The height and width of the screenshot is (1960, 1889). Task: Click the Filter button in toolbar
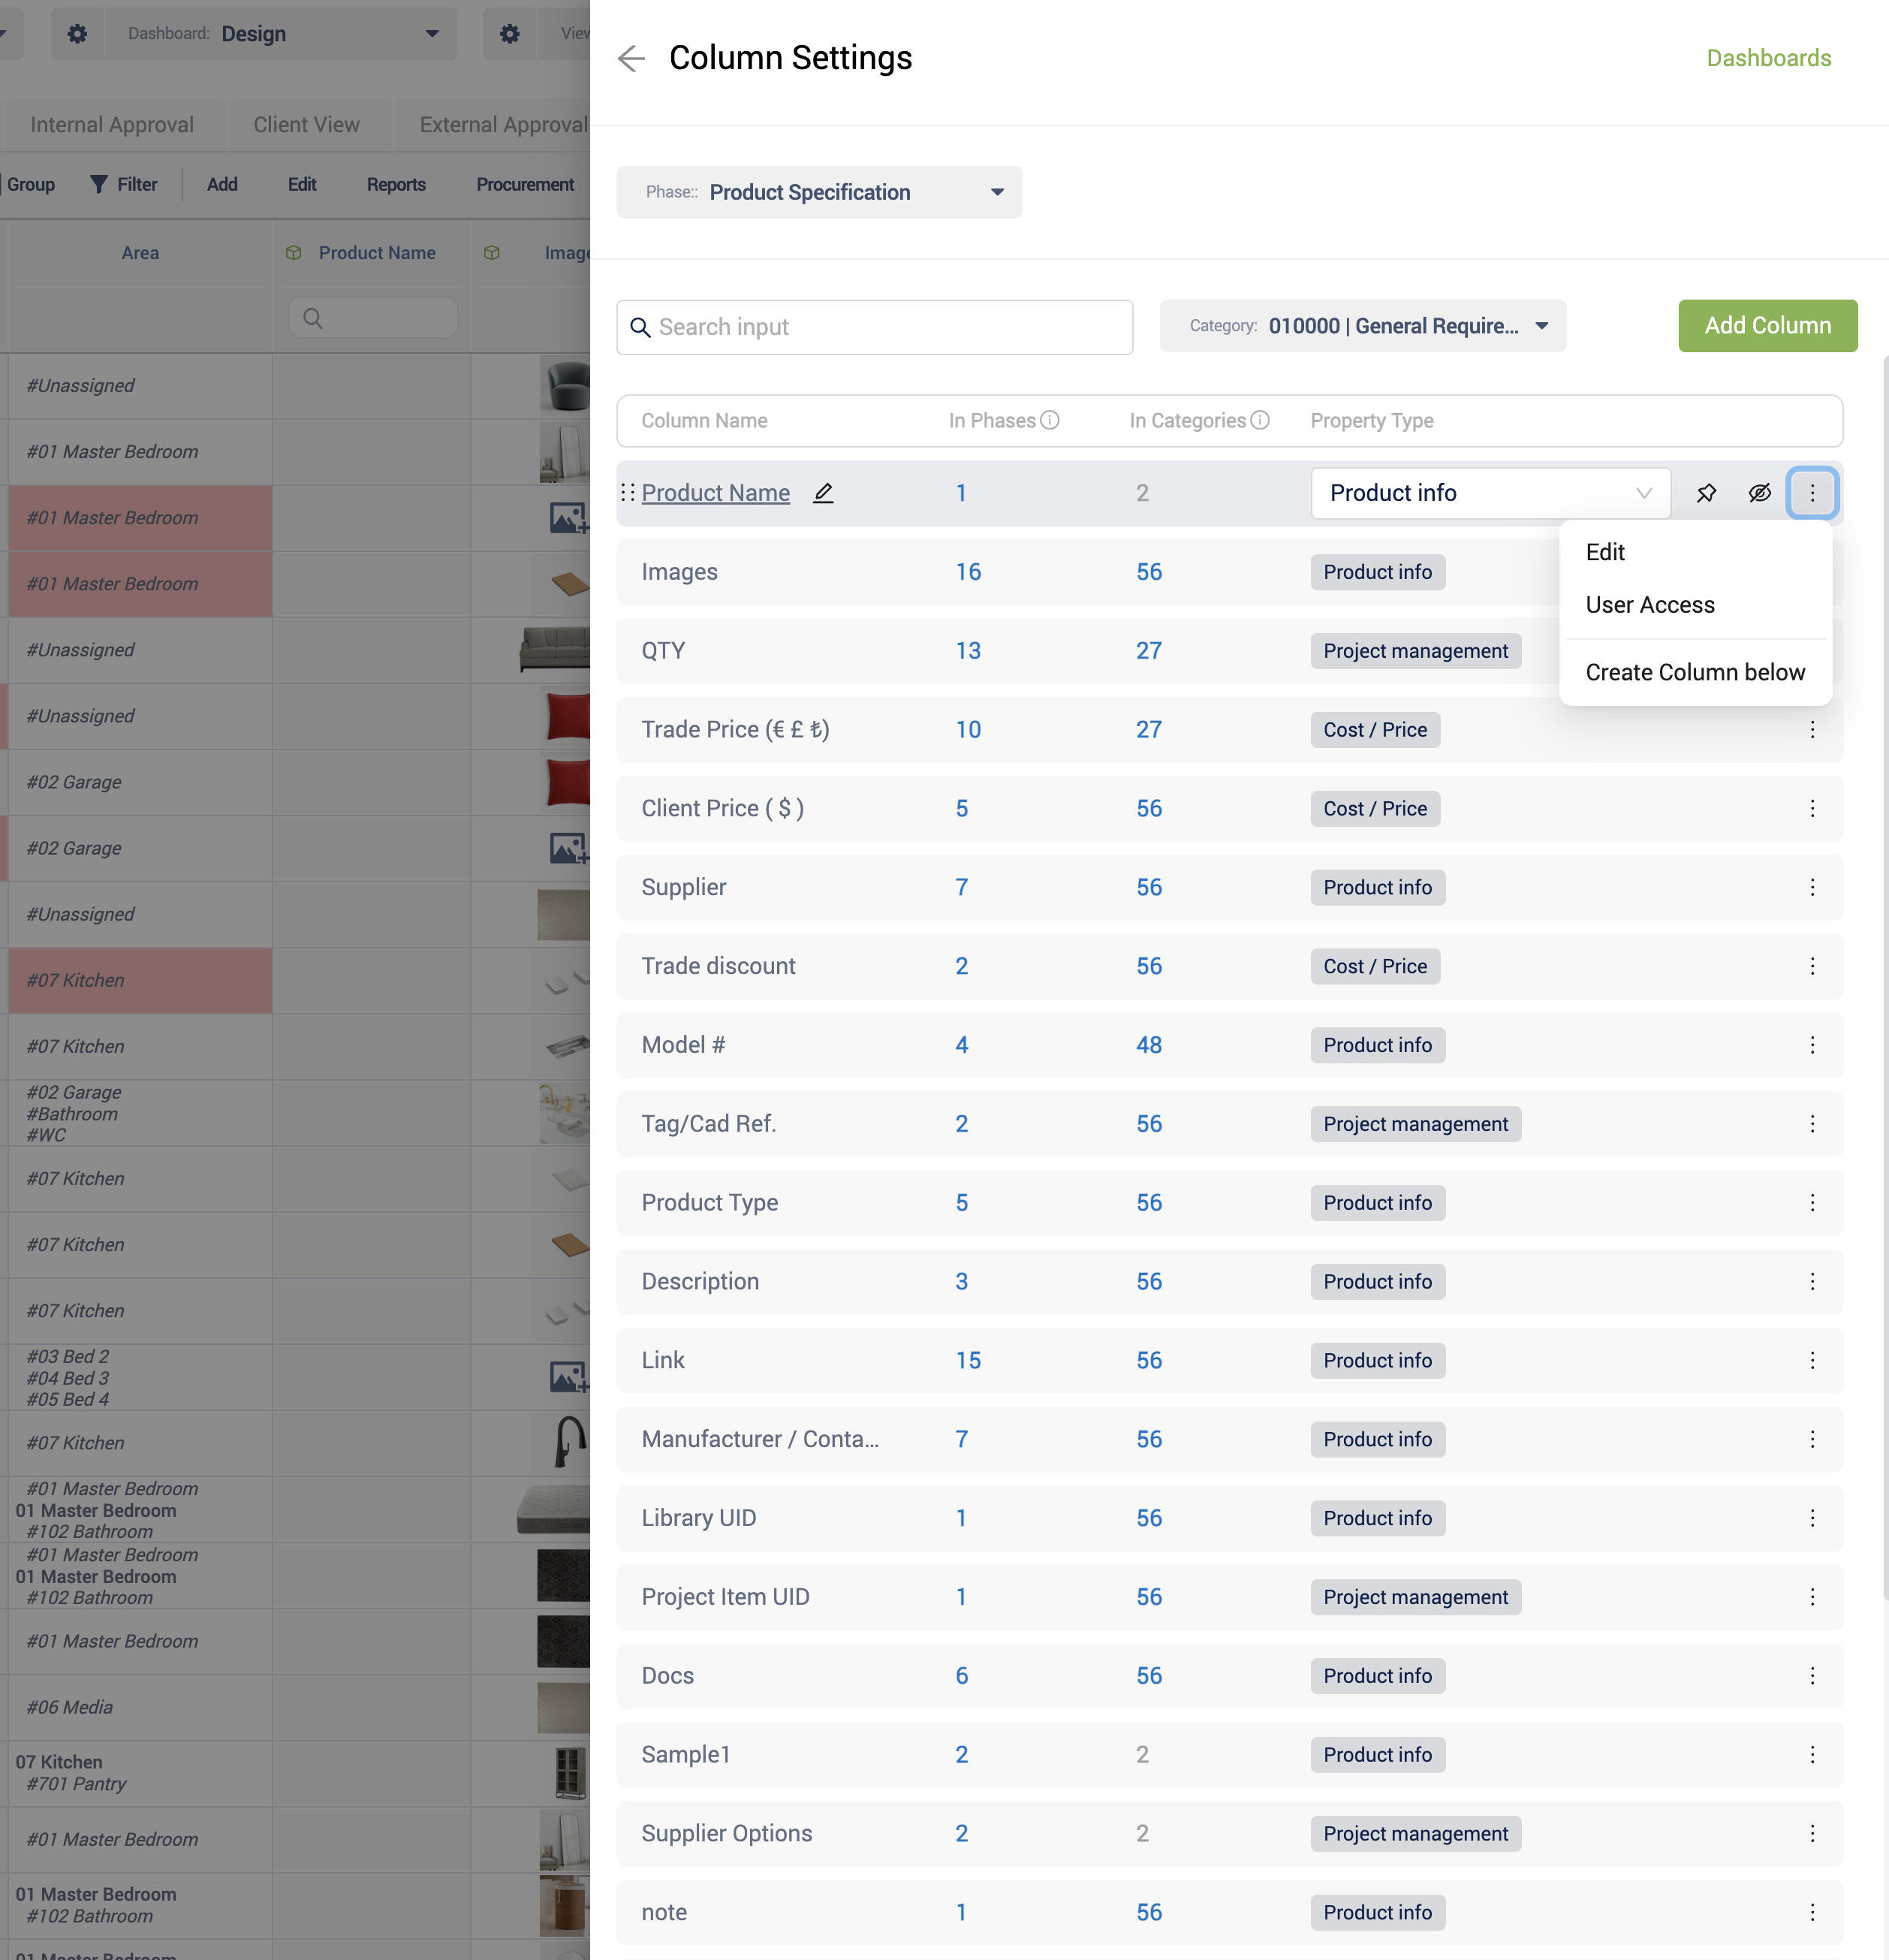click(124, 185)
